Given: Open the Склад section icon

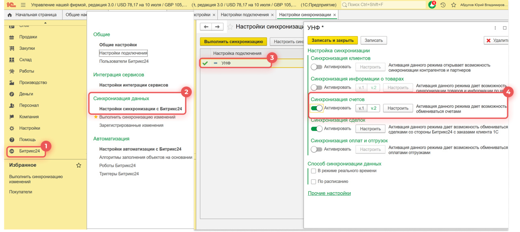Looking at the screenshot, I should point(12,60).
